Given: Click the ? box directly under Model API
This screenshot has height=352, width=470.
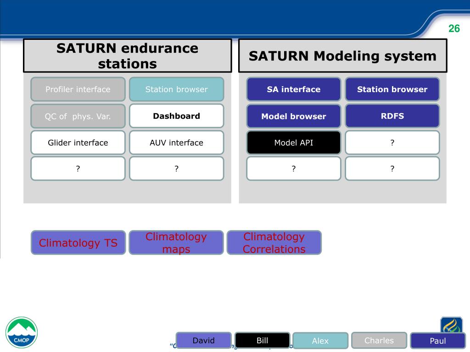Looking at the screenshot, I should click(x=294, y=169).
